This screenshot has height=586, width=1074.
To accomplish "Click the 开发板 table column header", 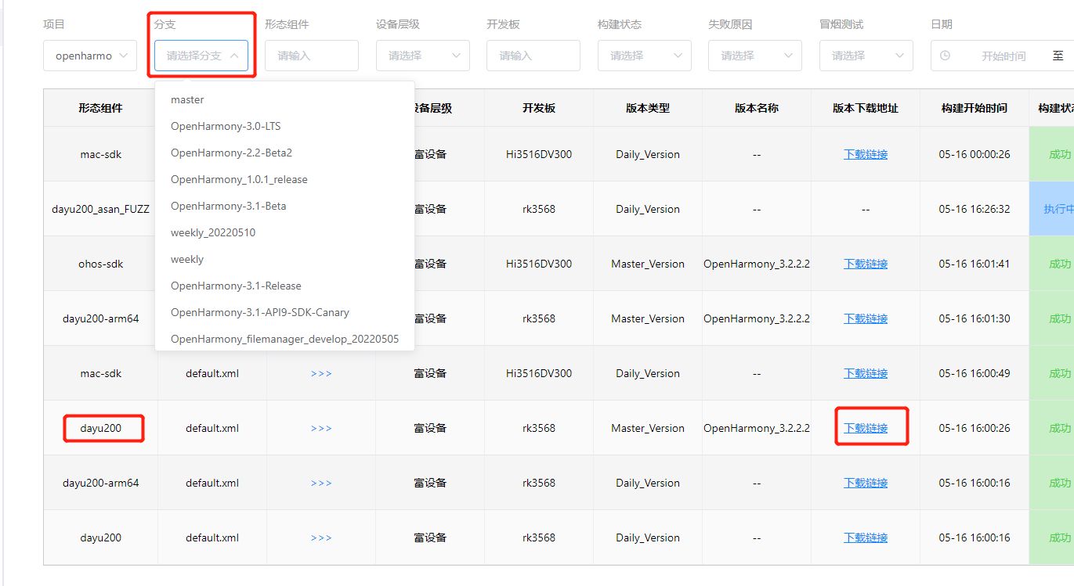I will 539,108.
